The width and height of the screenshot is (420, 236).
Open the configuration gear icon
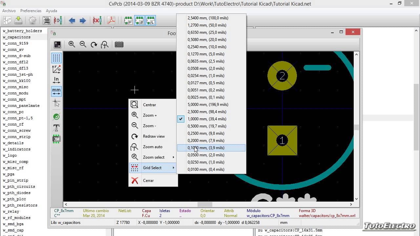point(32,21)
